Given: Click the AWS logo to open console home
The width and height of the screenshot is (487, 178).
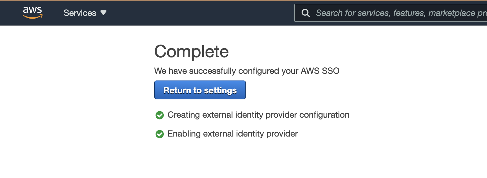Looking at the screenshot, I should point(33,12).
